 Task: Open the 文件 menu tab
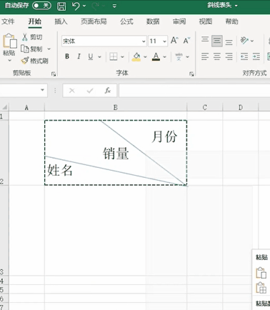[x=8, y=21]
